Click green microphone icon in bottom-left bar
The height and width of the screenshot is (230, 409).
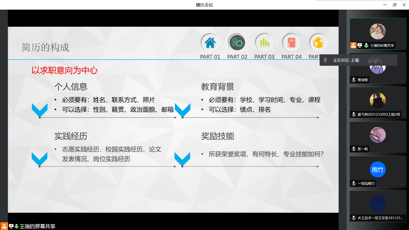(x=16, y=226)
